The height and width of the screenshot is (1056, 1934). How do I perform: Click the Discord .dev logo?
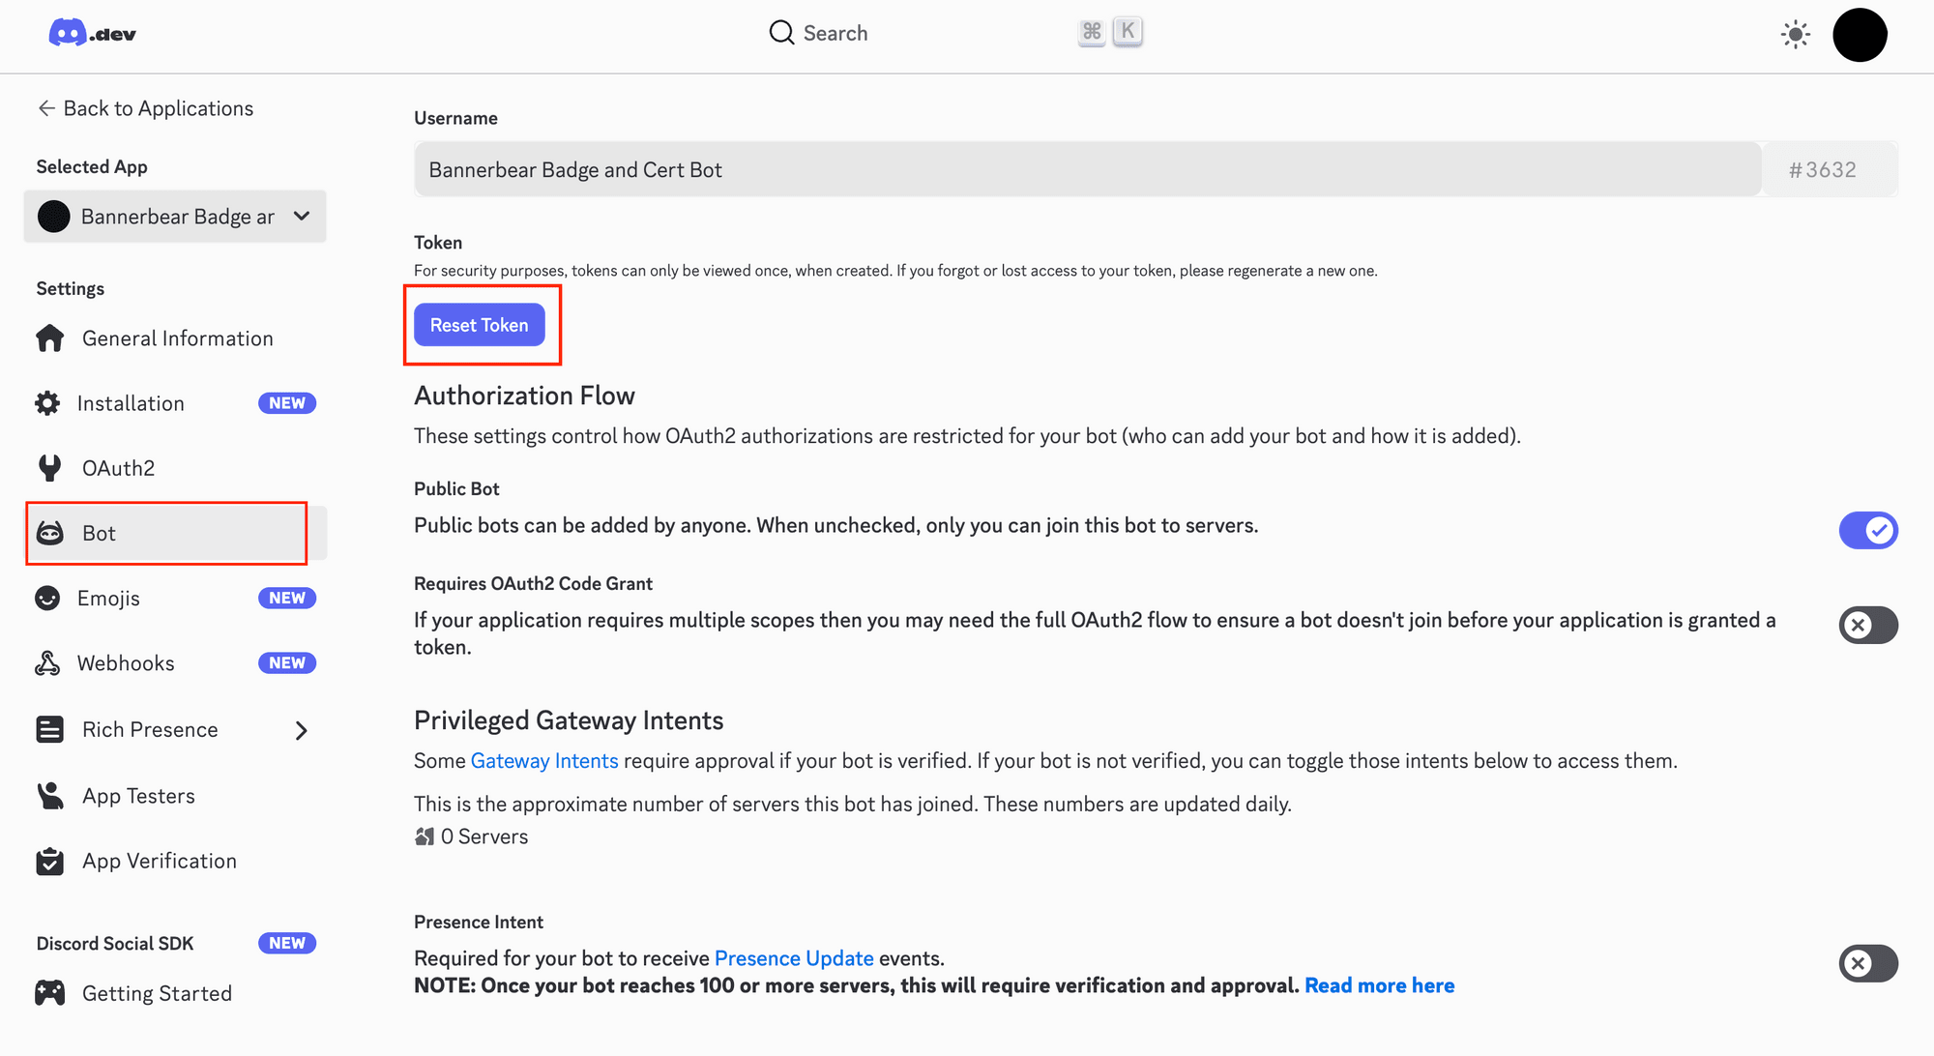pos(92,34)
